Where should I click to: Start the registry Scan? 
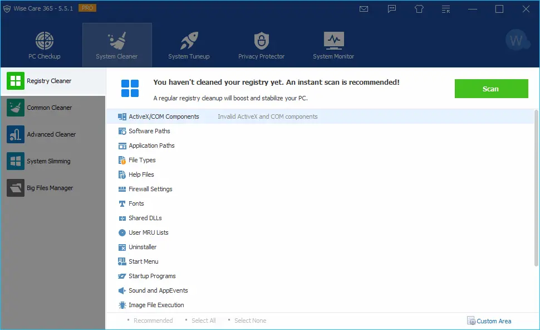point(491,89)
